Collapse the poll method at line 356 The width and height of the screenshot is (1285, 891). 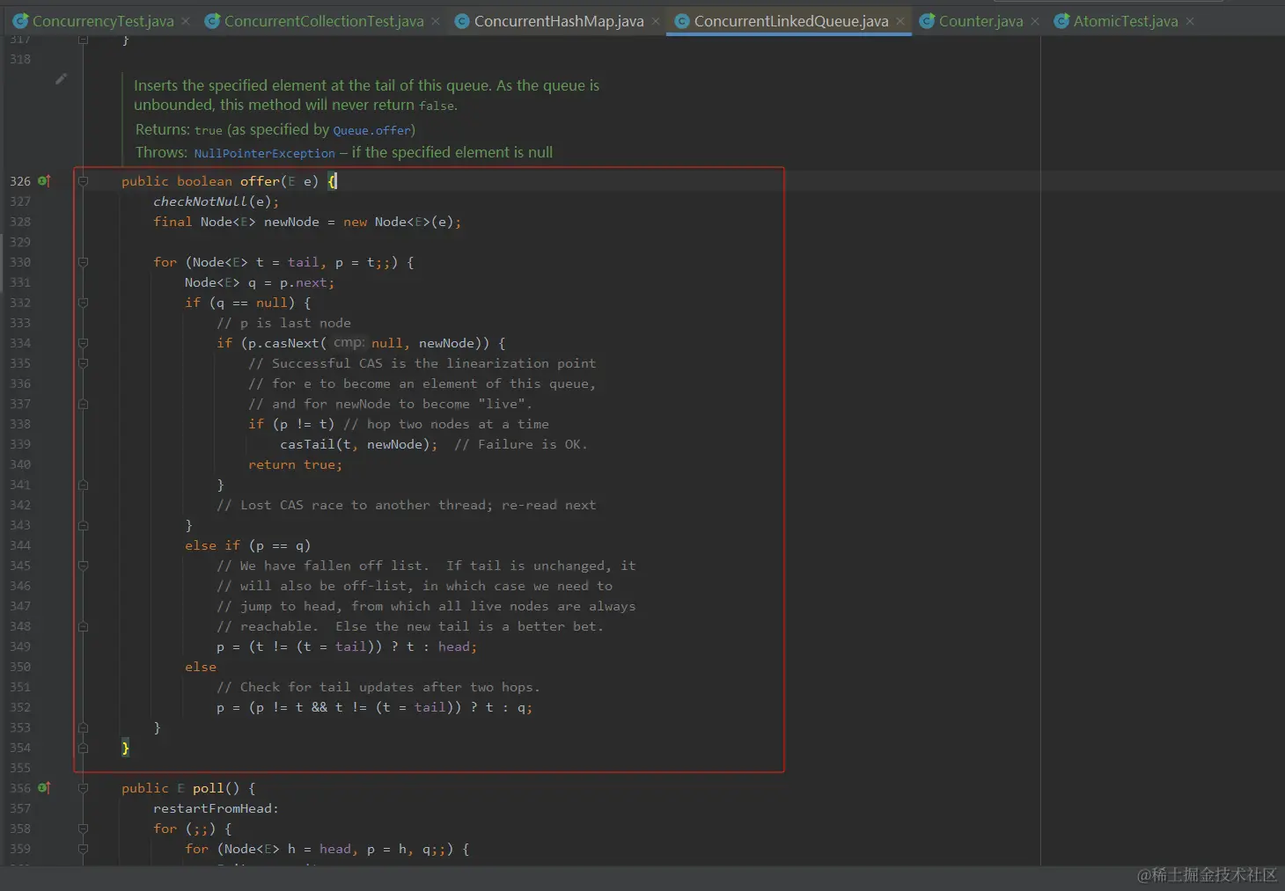click(83, 788)
